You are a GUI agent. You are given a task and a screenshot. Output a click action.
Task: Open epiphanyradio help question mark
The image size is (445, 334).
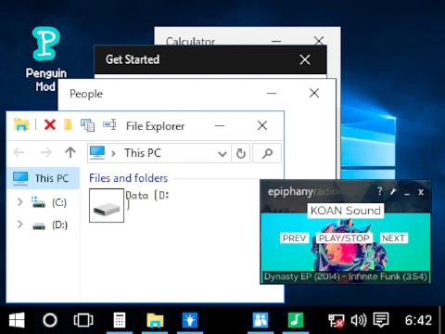[x=380, y=191]
